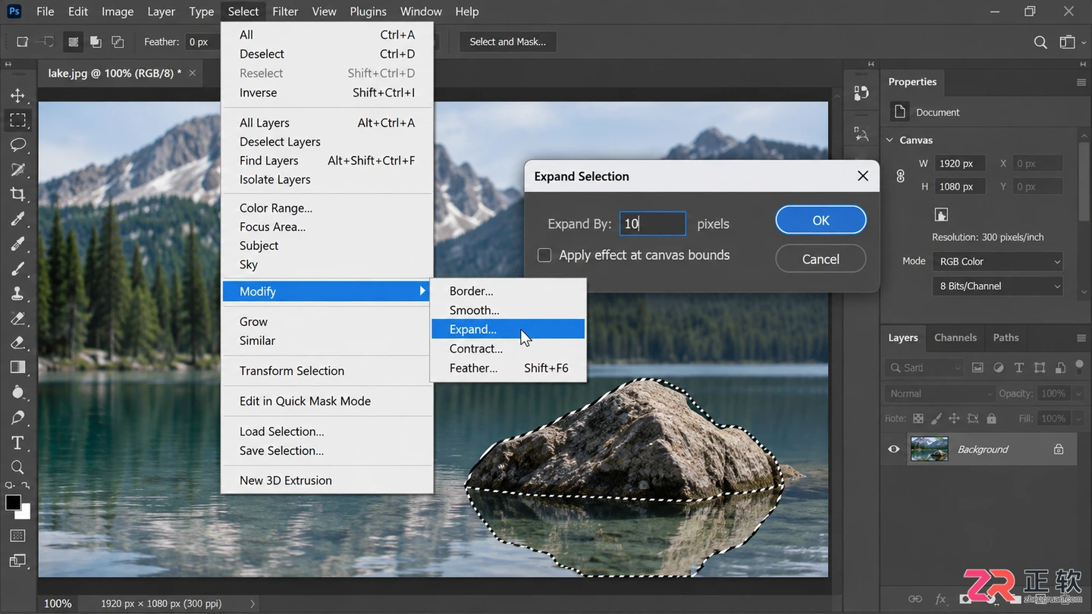Select the Zoom tool
1092x614 pixels.
click(x=17, y=467)
